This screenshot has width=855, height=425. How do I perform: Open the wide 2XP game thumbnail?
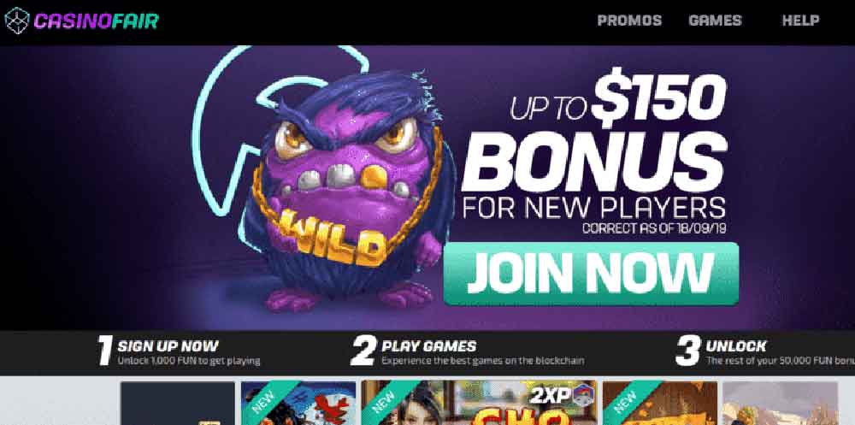coord(480,403)
